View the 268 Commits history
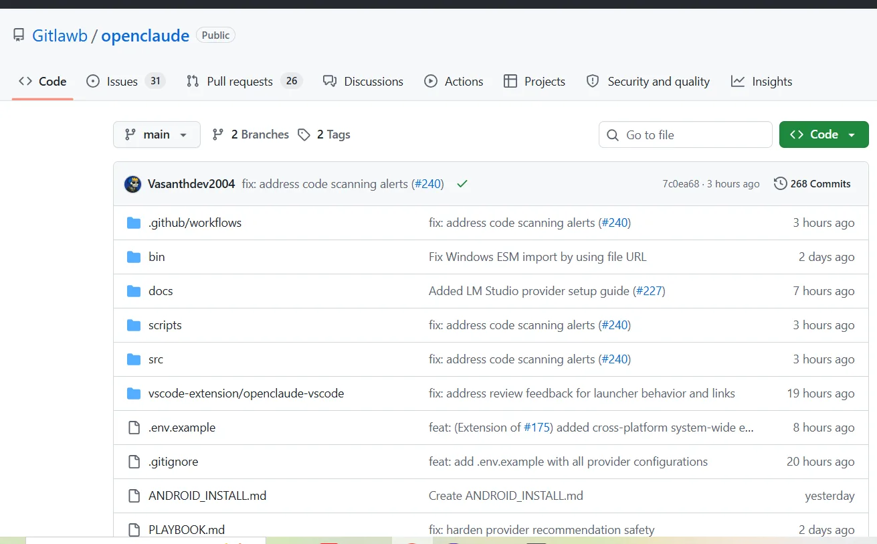 coord(812,184)
